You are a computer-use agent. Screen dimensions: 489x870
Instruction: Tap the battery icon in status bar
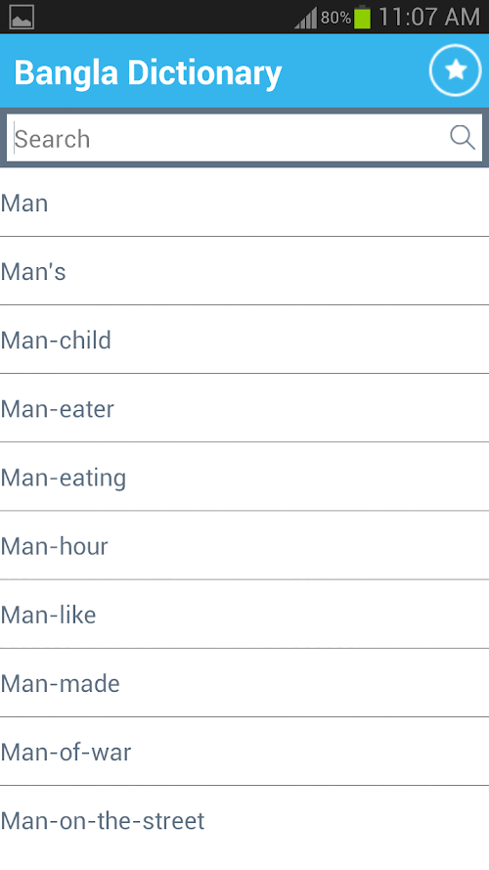pos(362,17)
